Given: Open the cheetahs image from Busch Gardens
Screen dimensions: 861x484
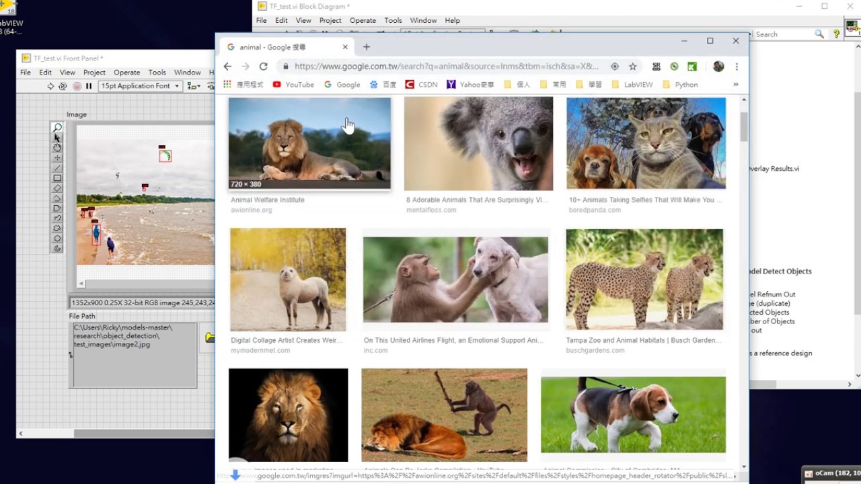Looking at the screenshot, I should (644, 279).
